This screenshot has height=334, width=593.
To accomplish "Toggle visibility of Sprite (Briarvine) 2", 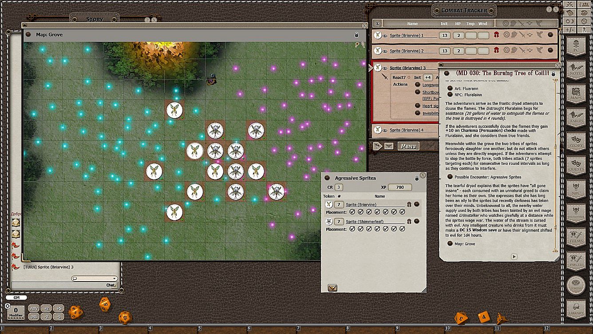I will pos(385,51).
